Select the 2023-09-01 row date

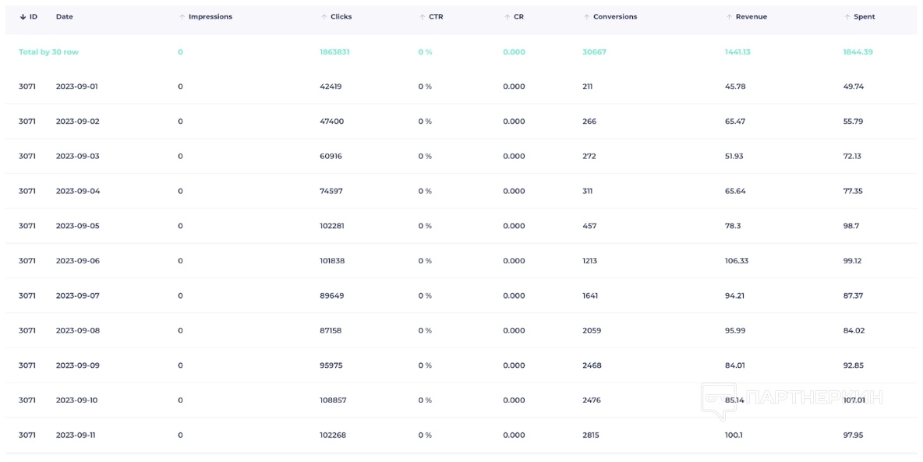[76, 86]
